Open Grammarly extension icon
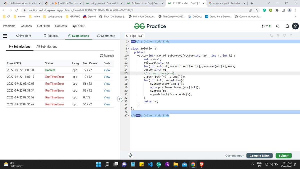The width and height of the screenshot is (300, 169). click(x=264, y=10)
